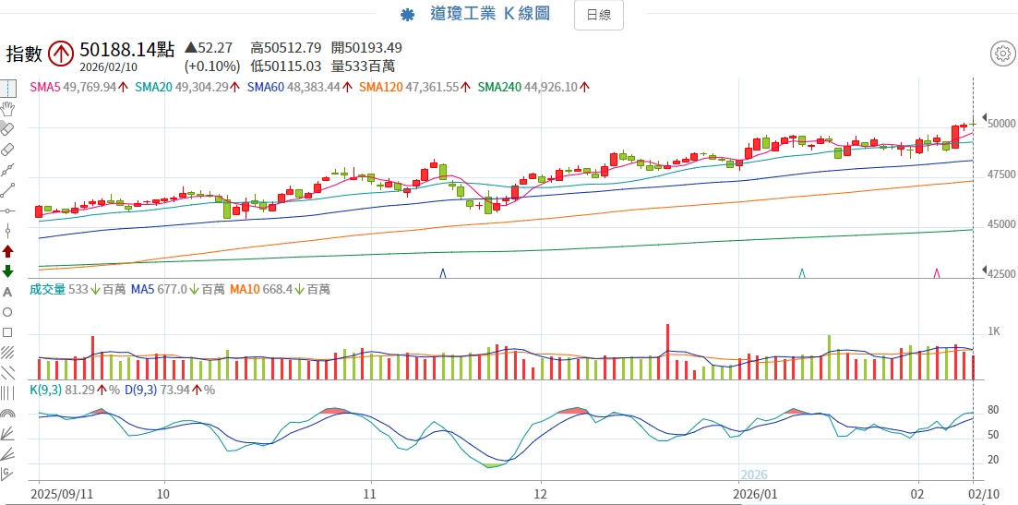Select the vertical parallel lines tool
The image size is (1018, 505).
(x=7, y=393)
